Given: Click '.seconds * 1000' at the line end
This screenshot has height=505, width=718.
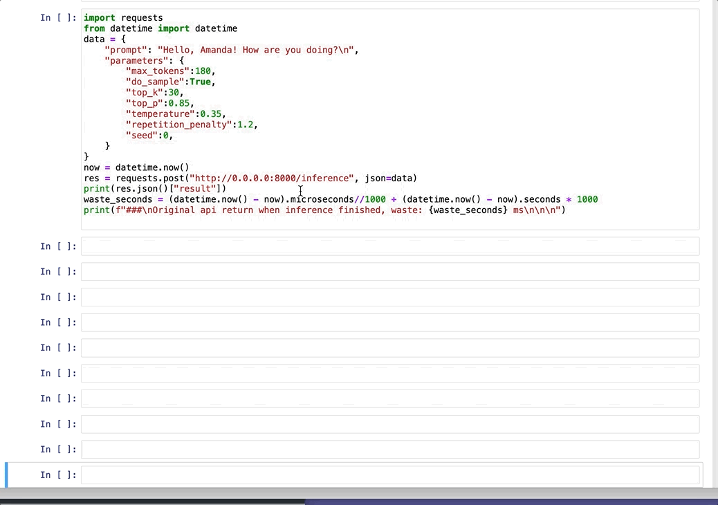Looking at the screenshot, I should (x=558, y=200).
